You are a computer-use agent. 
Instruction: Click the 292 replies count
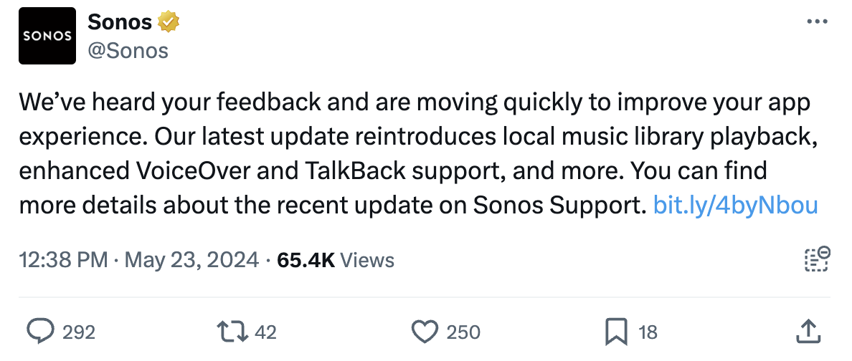click(x=79, y=332)
